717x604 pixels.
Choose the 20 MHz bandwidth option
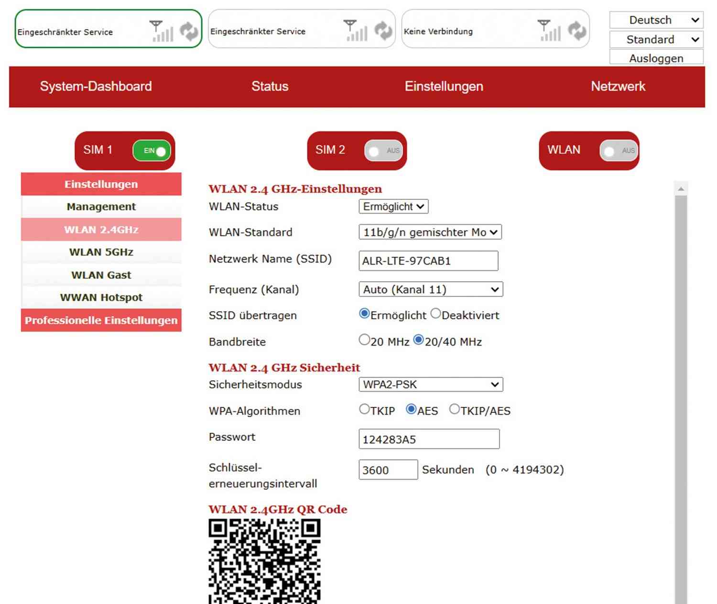coord(364,340)
